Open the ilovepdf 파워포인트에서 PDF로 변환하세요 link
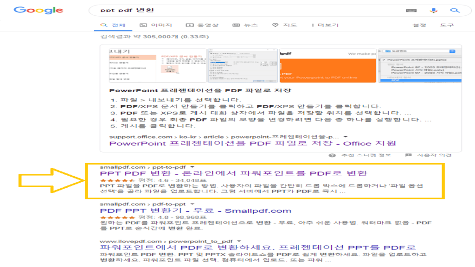The width and height of the screenshot is (475, 267). pos(258,248)
